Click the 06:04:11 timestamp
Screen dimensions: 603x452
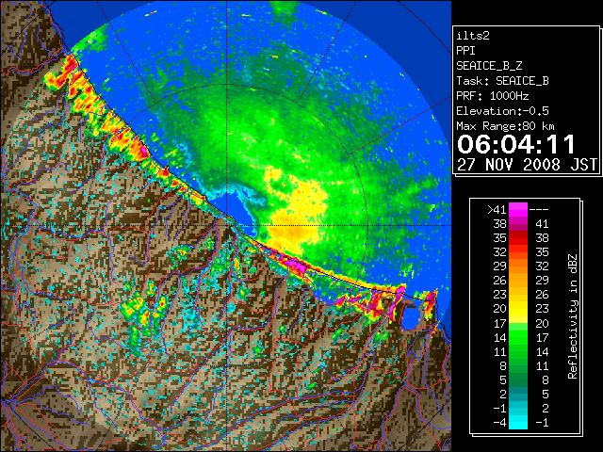516,144
